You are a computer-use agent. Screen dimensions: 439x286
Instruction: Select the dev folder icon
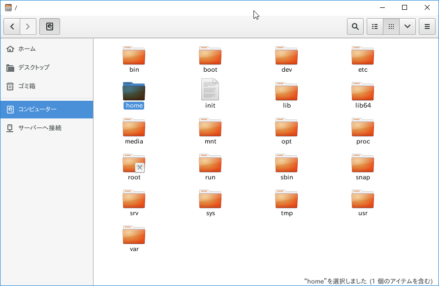pyautogui.click(x=286, y=56)
